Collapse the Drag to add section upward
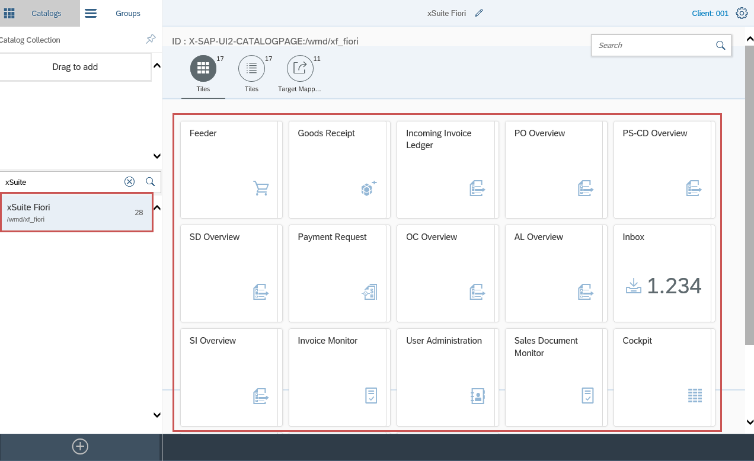The width and height of the screenshot is (754, 461). (157, 66)
